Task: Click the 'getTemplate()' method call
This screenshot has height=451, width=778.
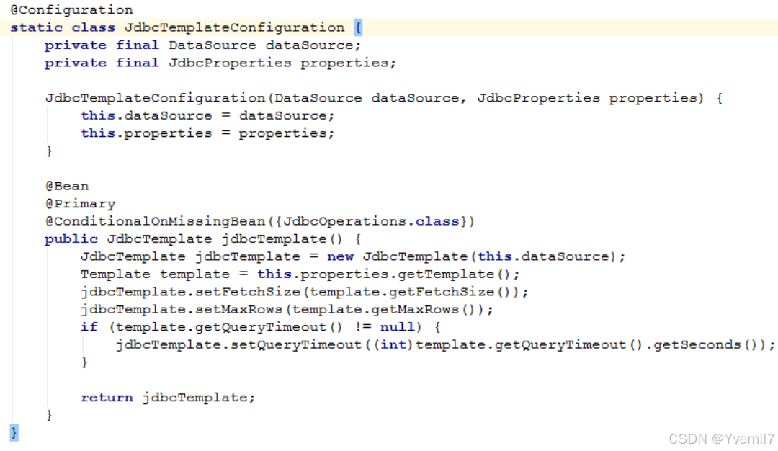Action: point(454,274)
